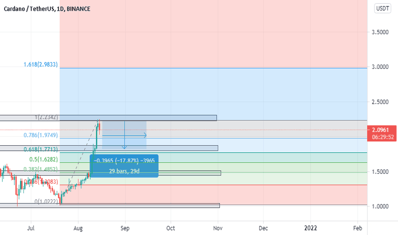Image resolution: width=398 pixels, height=235 pixels.
Task: Click the Nov label on time axis
Action: 218,228
